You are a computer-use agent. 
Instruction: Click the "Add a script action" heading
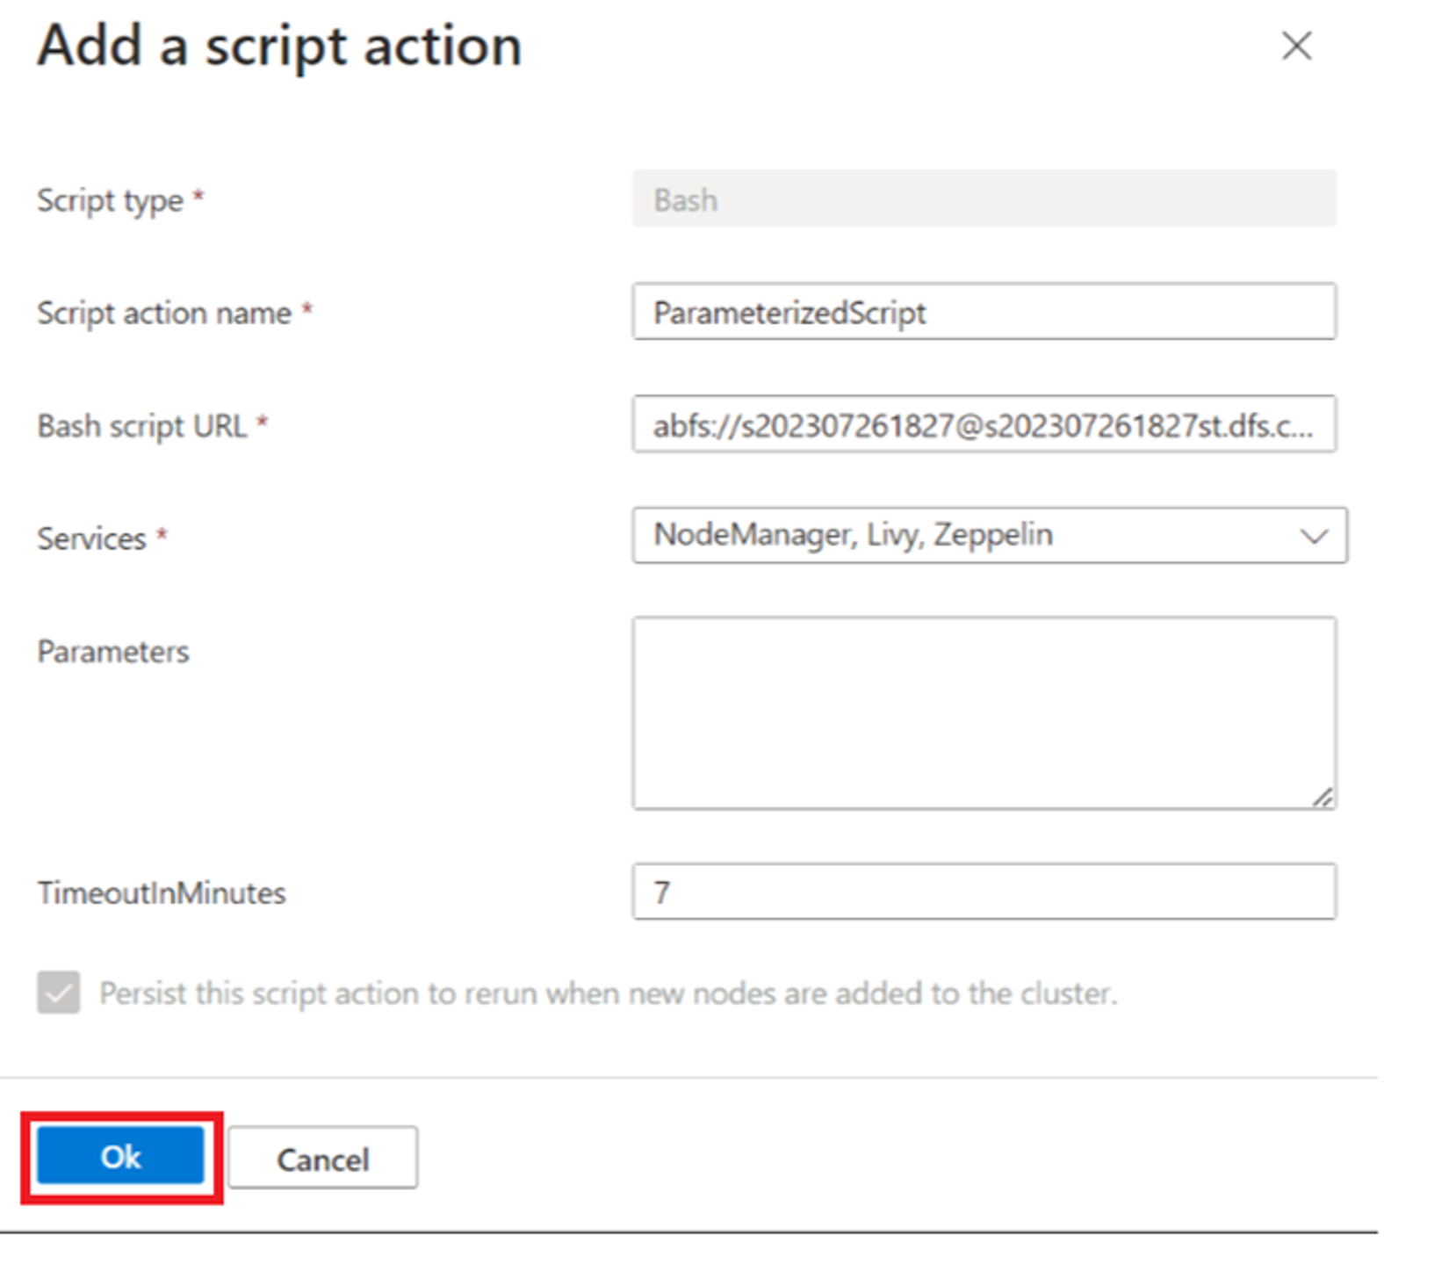click(279, 46)
